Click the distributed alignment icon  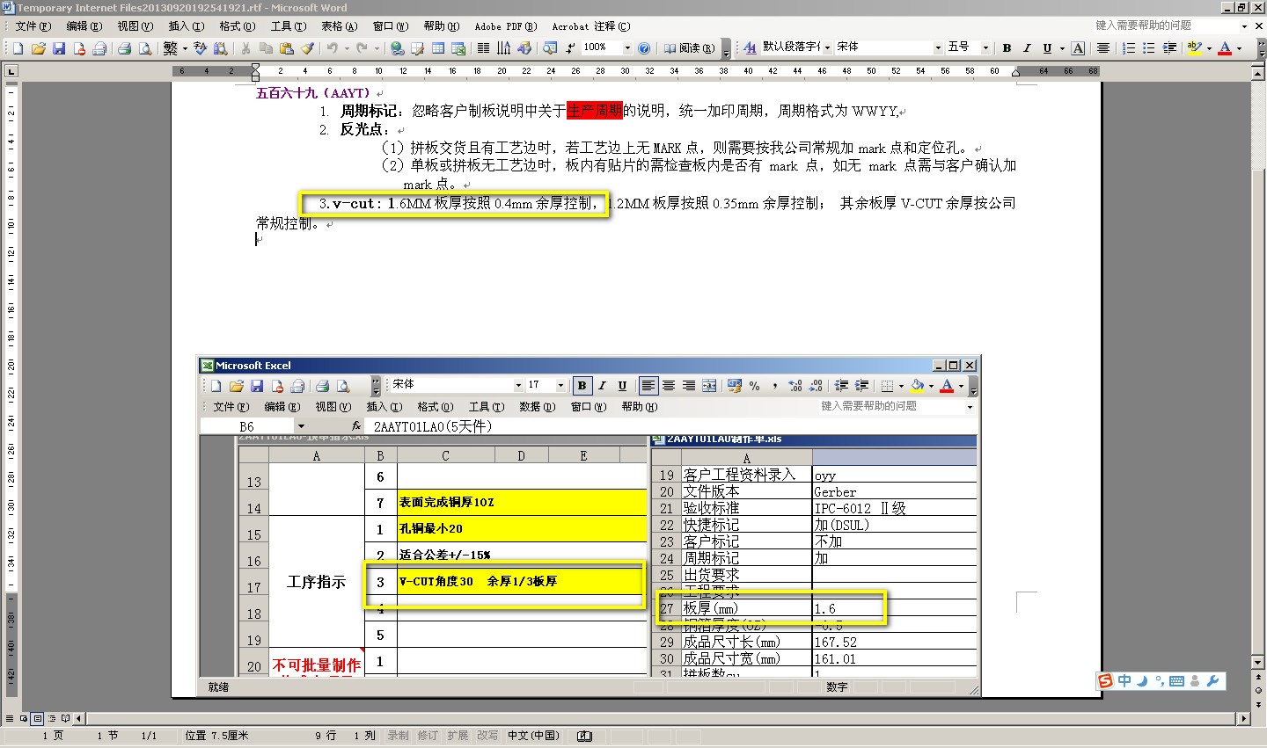pyautogui.click(x=1102, y=48)
